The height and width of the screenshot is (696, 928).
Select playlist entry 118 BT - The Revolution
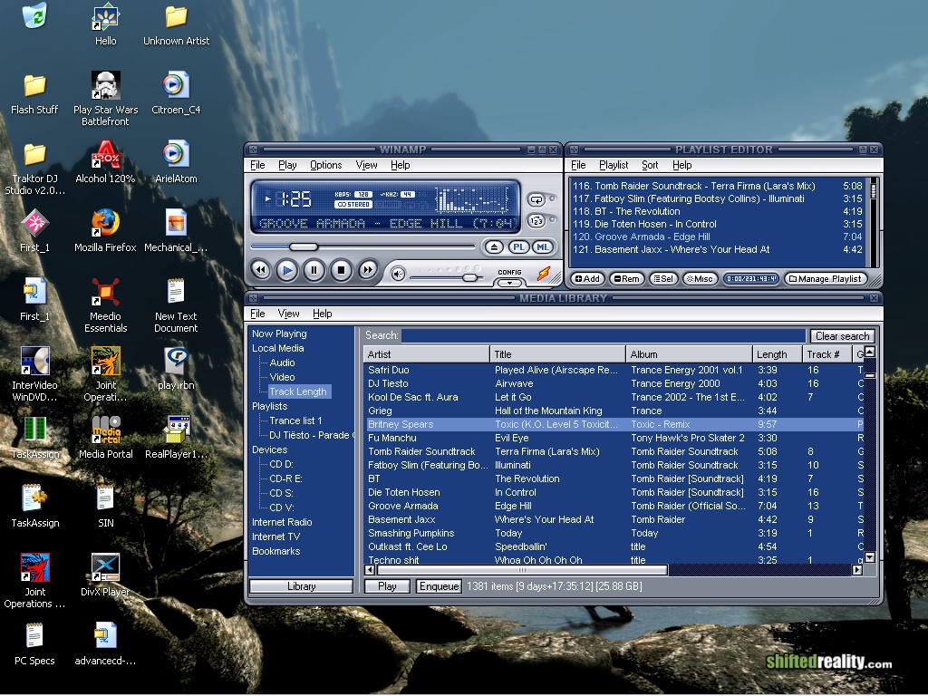pos(717,211)
